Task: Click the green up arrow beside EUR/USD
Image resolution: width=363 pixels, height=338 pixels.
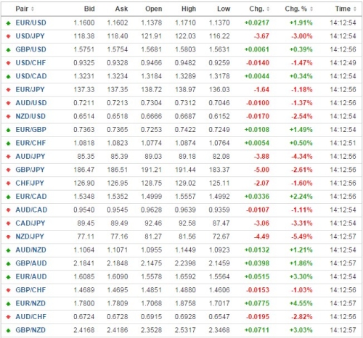Action: (x=9, y=23)
